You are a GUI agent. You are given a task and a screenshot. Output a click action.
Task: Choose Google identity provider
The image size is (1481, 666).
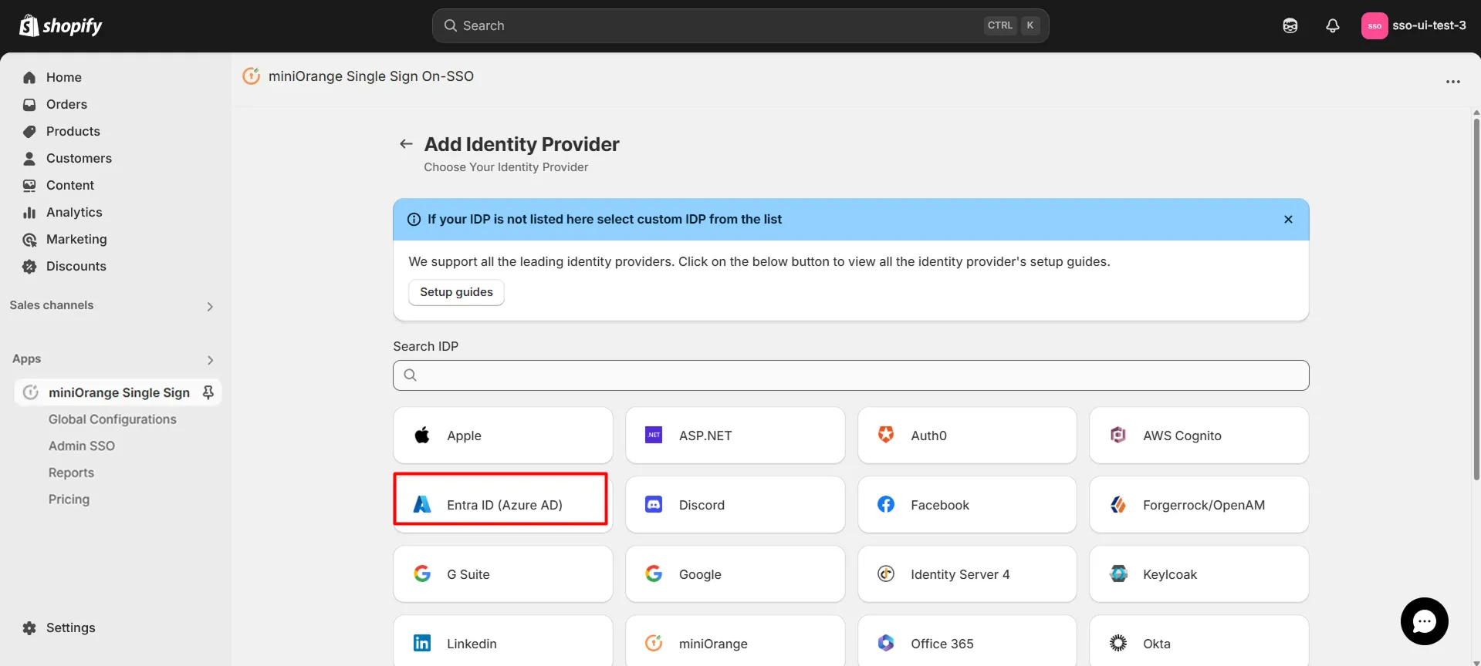click(x=735, y=574)
